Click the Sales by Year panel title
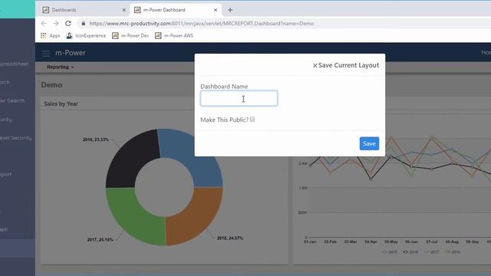Screen dimensions: 491x276 pyautogui.click(x=61, y=103)
